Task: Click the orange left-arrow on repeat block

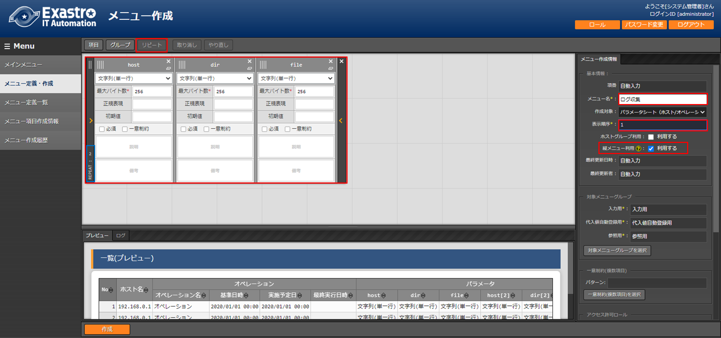Action: tap(341, 121)
